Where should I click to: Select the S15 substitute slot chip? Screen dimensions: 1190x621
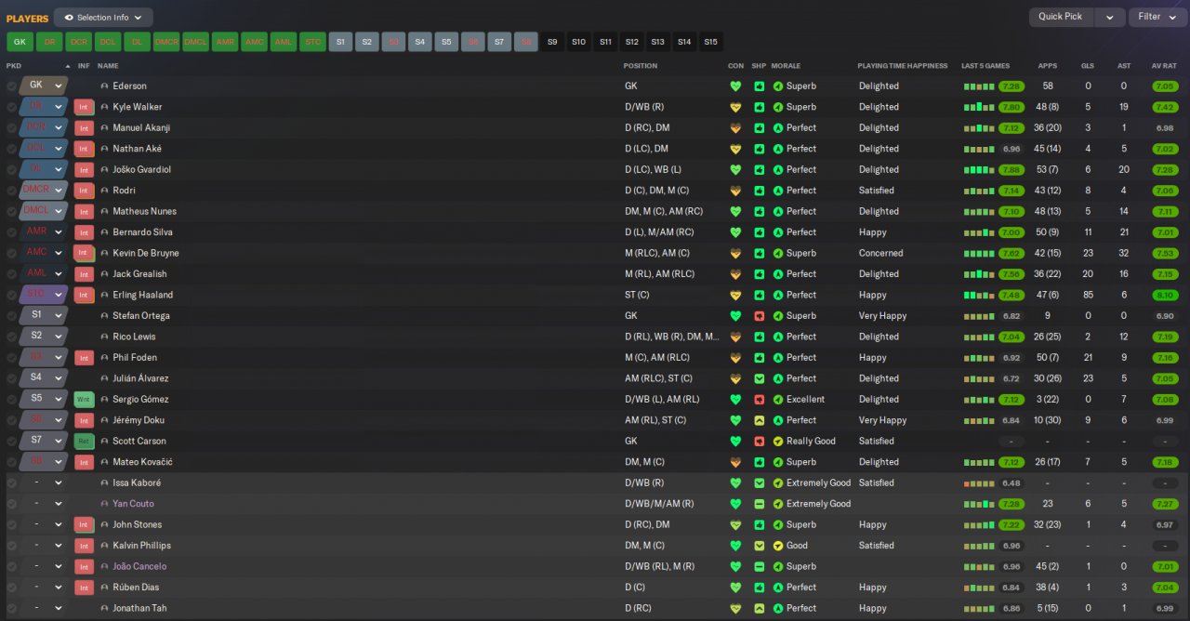[x=711, y=42]
